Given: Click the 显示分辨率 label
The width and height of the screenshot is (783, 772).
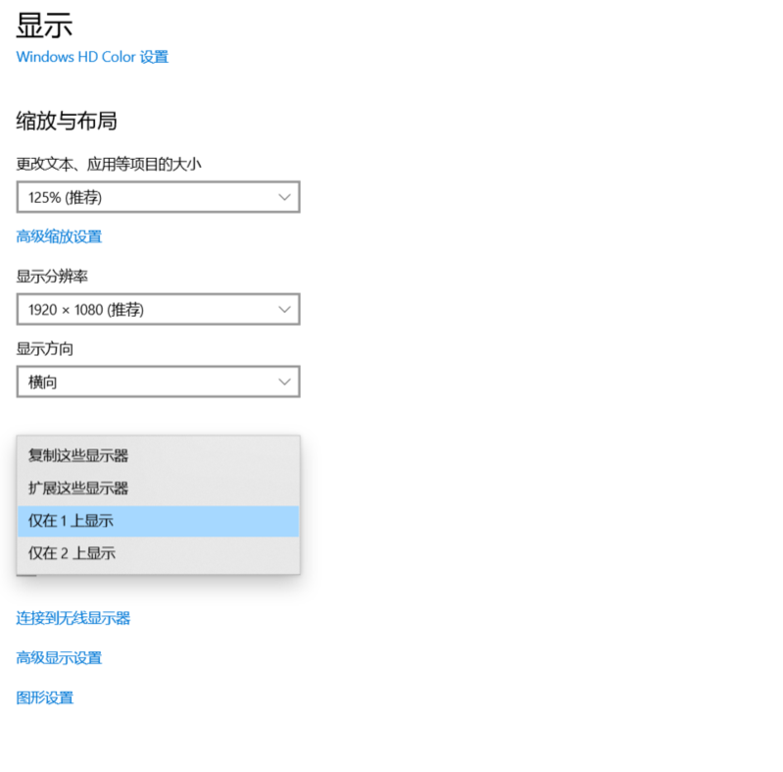Looking at the screenshot, I should (x=52, y=277).
